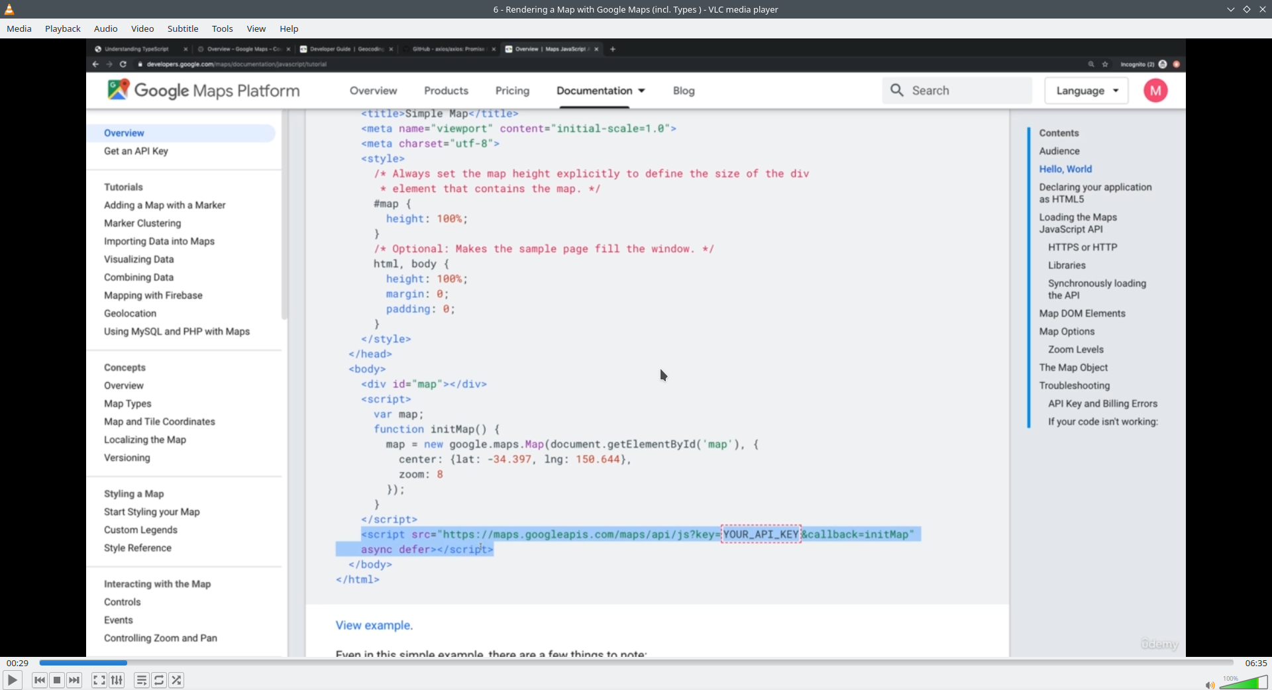Go to previous media track
The width and height of the screenshot is (1272, 690).
[x=40, y=680]
